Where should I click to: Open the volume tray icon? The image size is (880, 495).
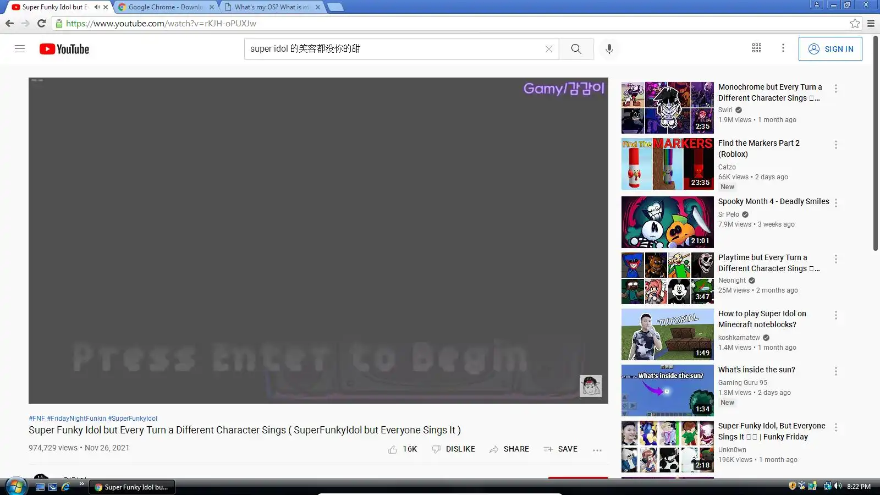tap(838, 486)
